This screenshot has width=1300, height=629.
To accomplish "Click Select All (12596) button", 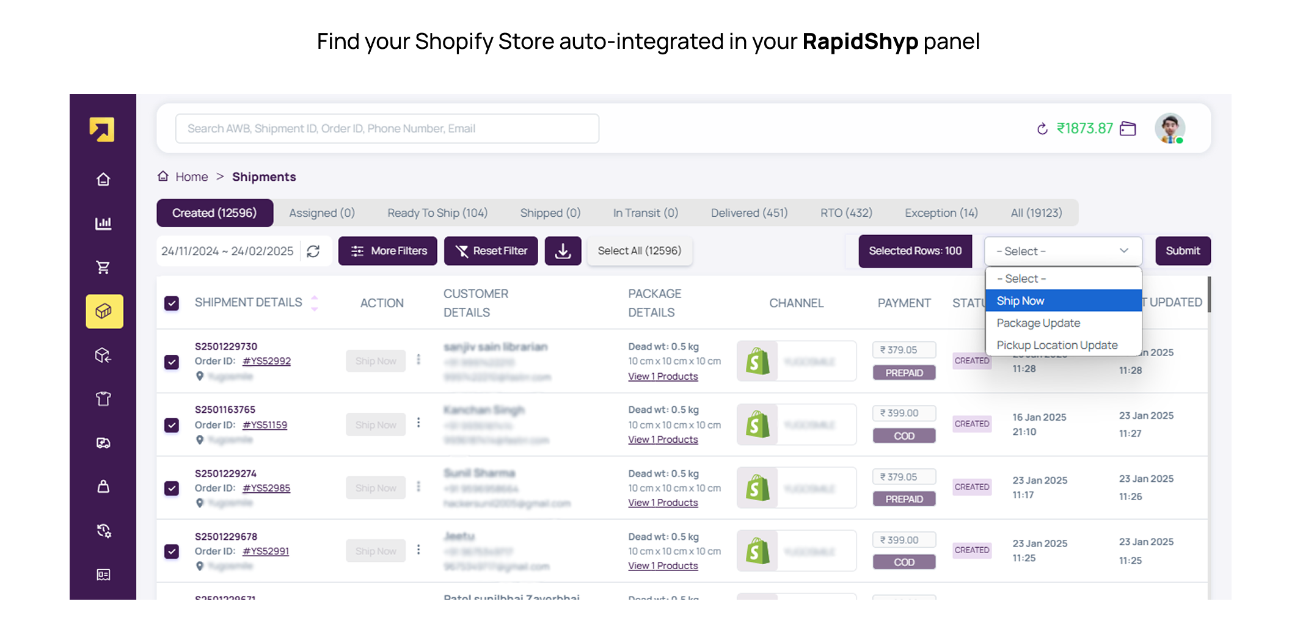I will (640, 251).
